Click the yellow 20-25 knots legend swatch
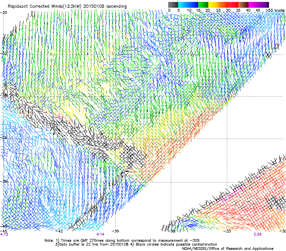Screen dimensions: 286x251 (213, 5)
